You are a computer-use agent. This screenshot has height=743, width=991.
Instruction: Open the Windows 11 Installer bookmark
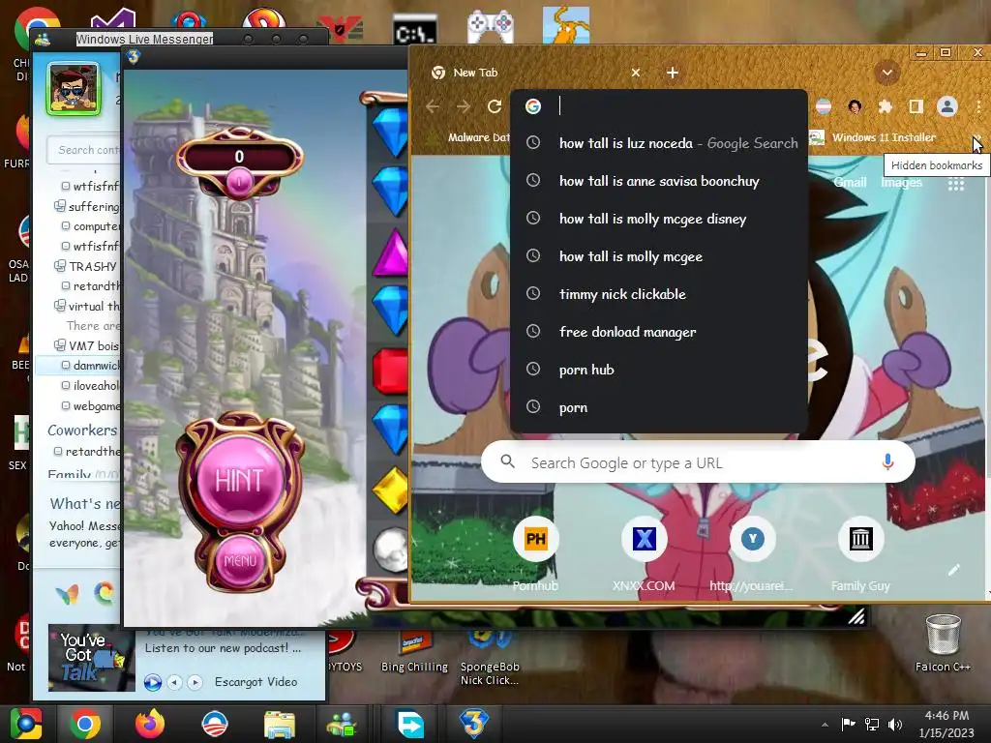tap(873, 137)
